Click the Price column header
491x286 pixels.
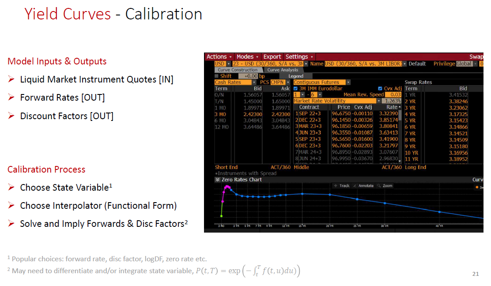pyautogui.click(x=344, y=107)
